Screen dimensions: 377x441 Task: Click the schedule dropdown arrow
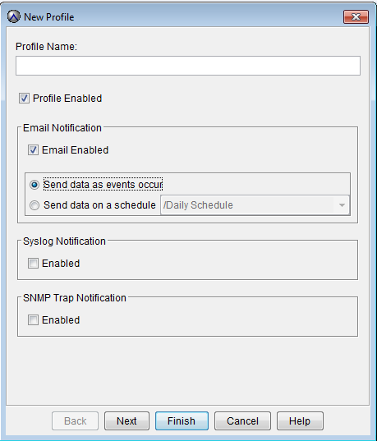tap(342, 205)
